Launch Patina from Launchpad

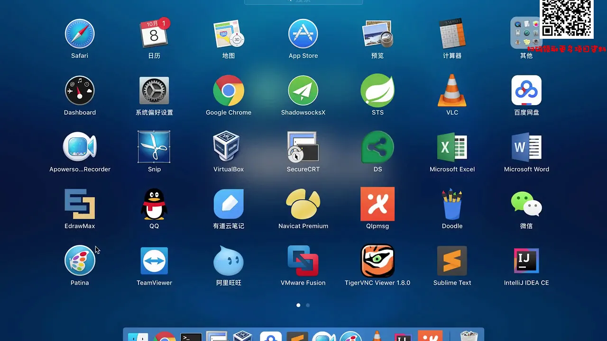point(80,261)
